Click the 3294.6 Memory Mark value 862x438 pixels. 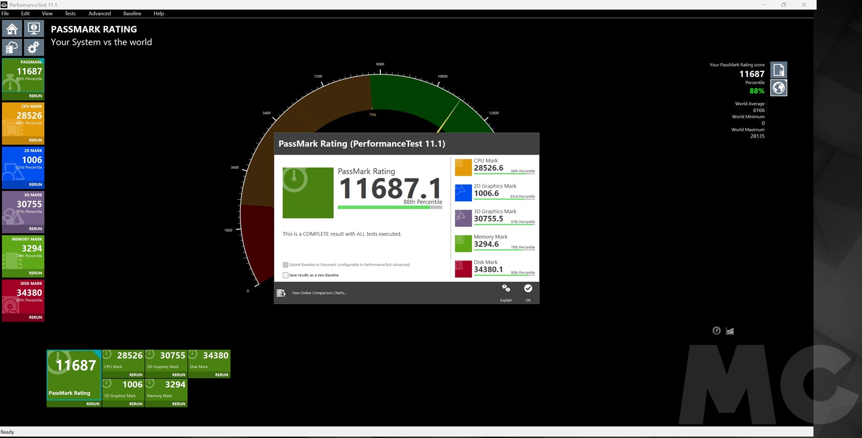tap(486, 244)
